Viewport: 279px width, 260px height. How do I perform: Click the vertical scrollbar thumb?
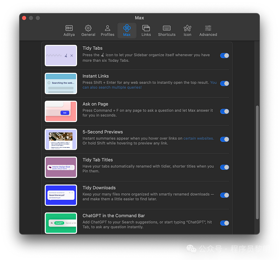[x=257, y=162]
